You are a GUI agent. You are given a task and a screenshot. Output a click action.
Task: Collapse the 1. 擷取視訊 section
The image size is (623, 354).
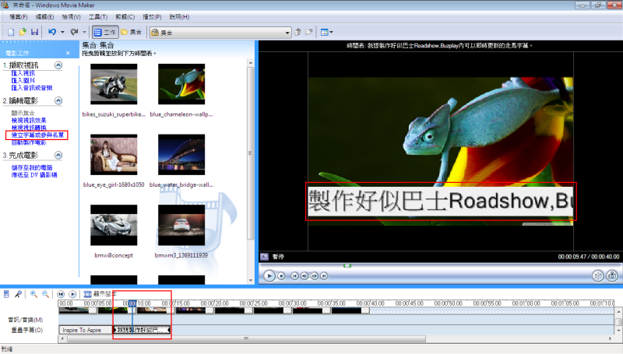[x=58, y=65]
